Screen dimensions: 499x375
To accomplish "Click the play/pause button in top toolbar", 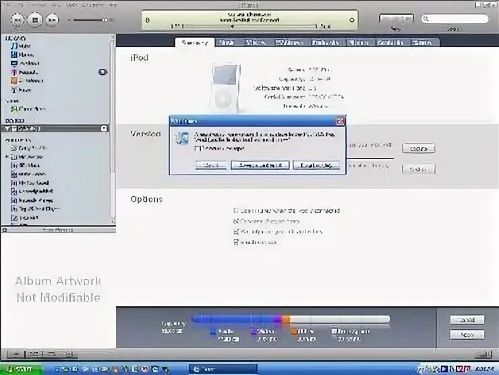I will point(34,20).
